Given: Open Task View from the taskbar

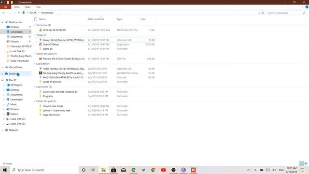Looking at the screenshot, I should coord(93,170).
